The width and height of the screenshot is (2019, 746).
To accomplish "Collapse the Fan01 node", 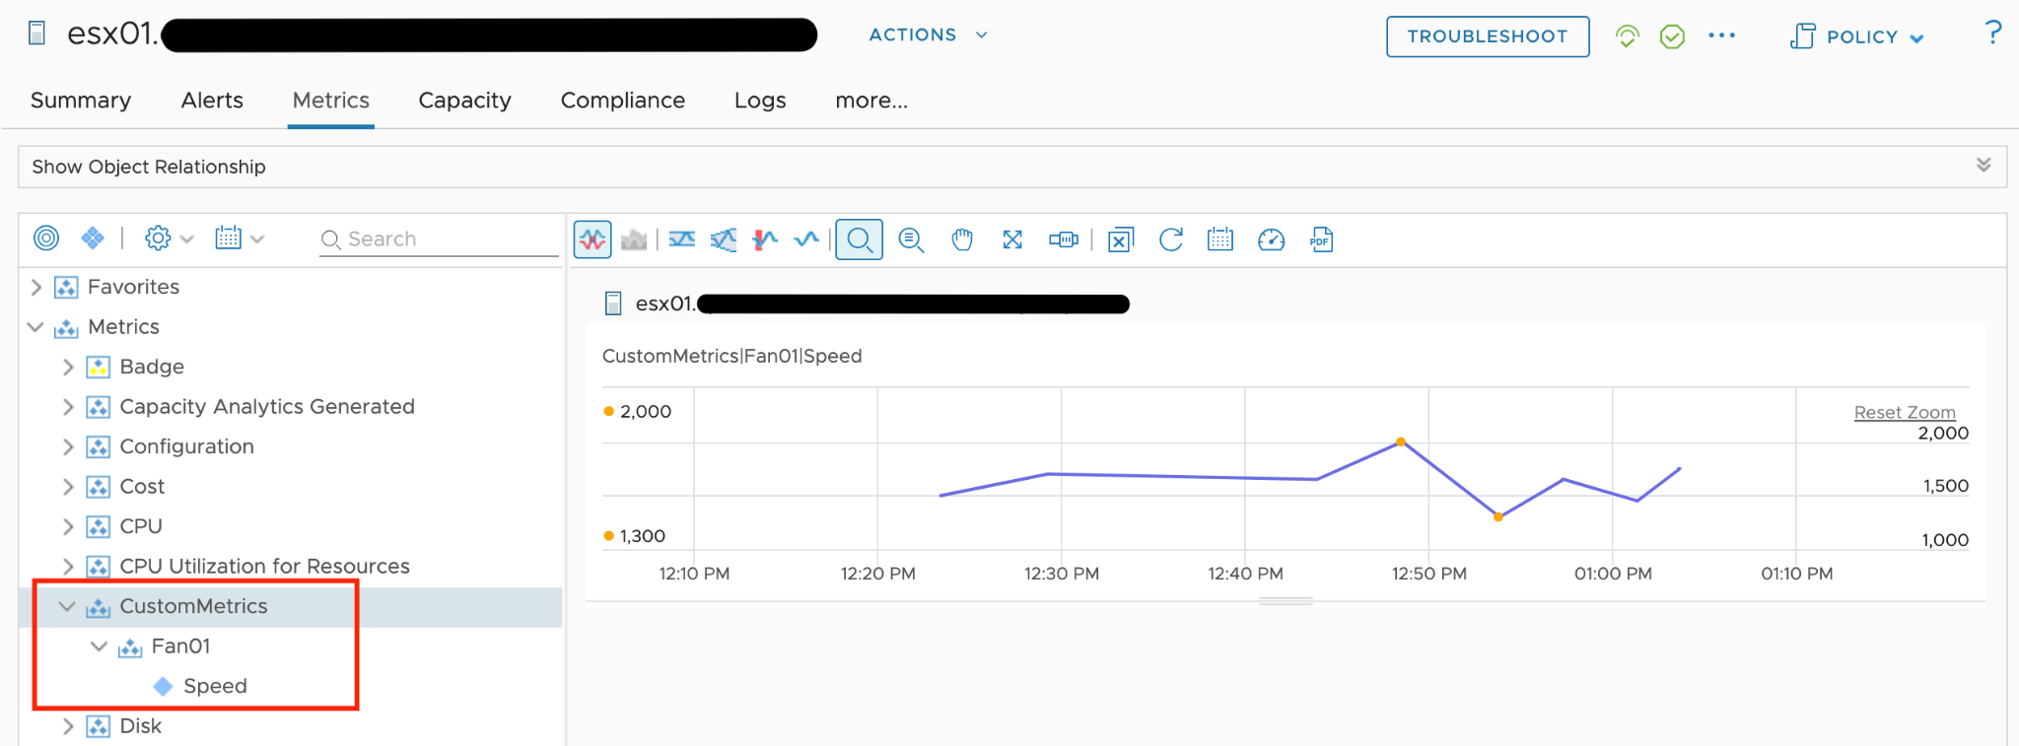I will (99, 646).
